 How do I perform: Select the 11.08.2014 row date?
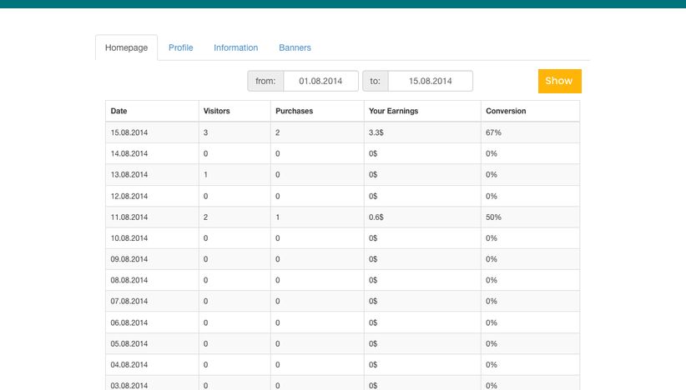click(129, 217)
